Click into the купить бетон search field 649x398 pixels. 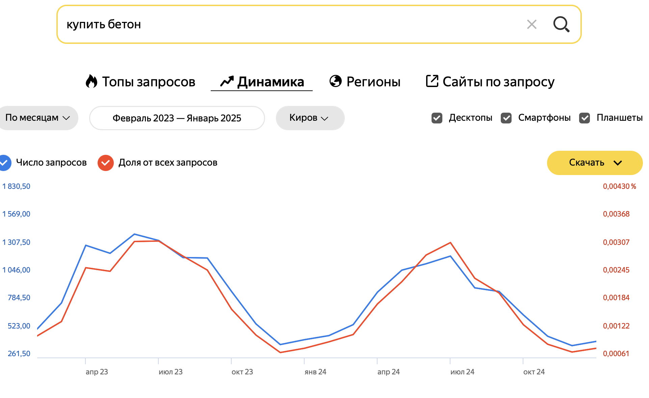point(290,24)
